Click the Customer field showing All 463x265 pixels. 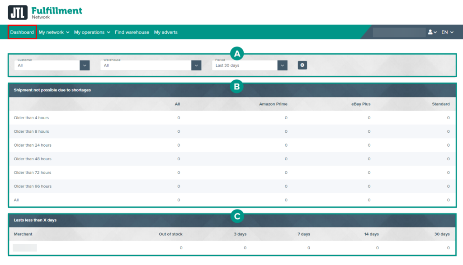coord(47,65)
